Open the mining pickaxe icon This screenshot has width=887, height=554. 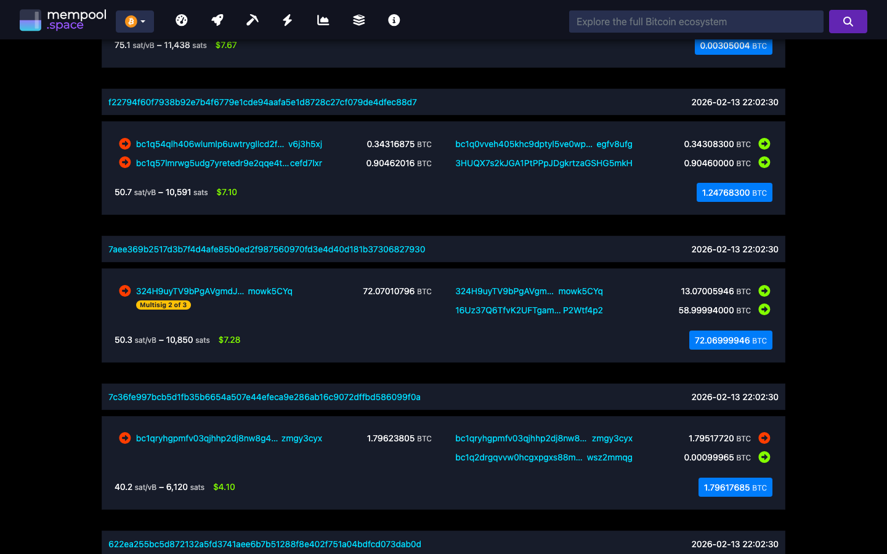tap(252, 20)
